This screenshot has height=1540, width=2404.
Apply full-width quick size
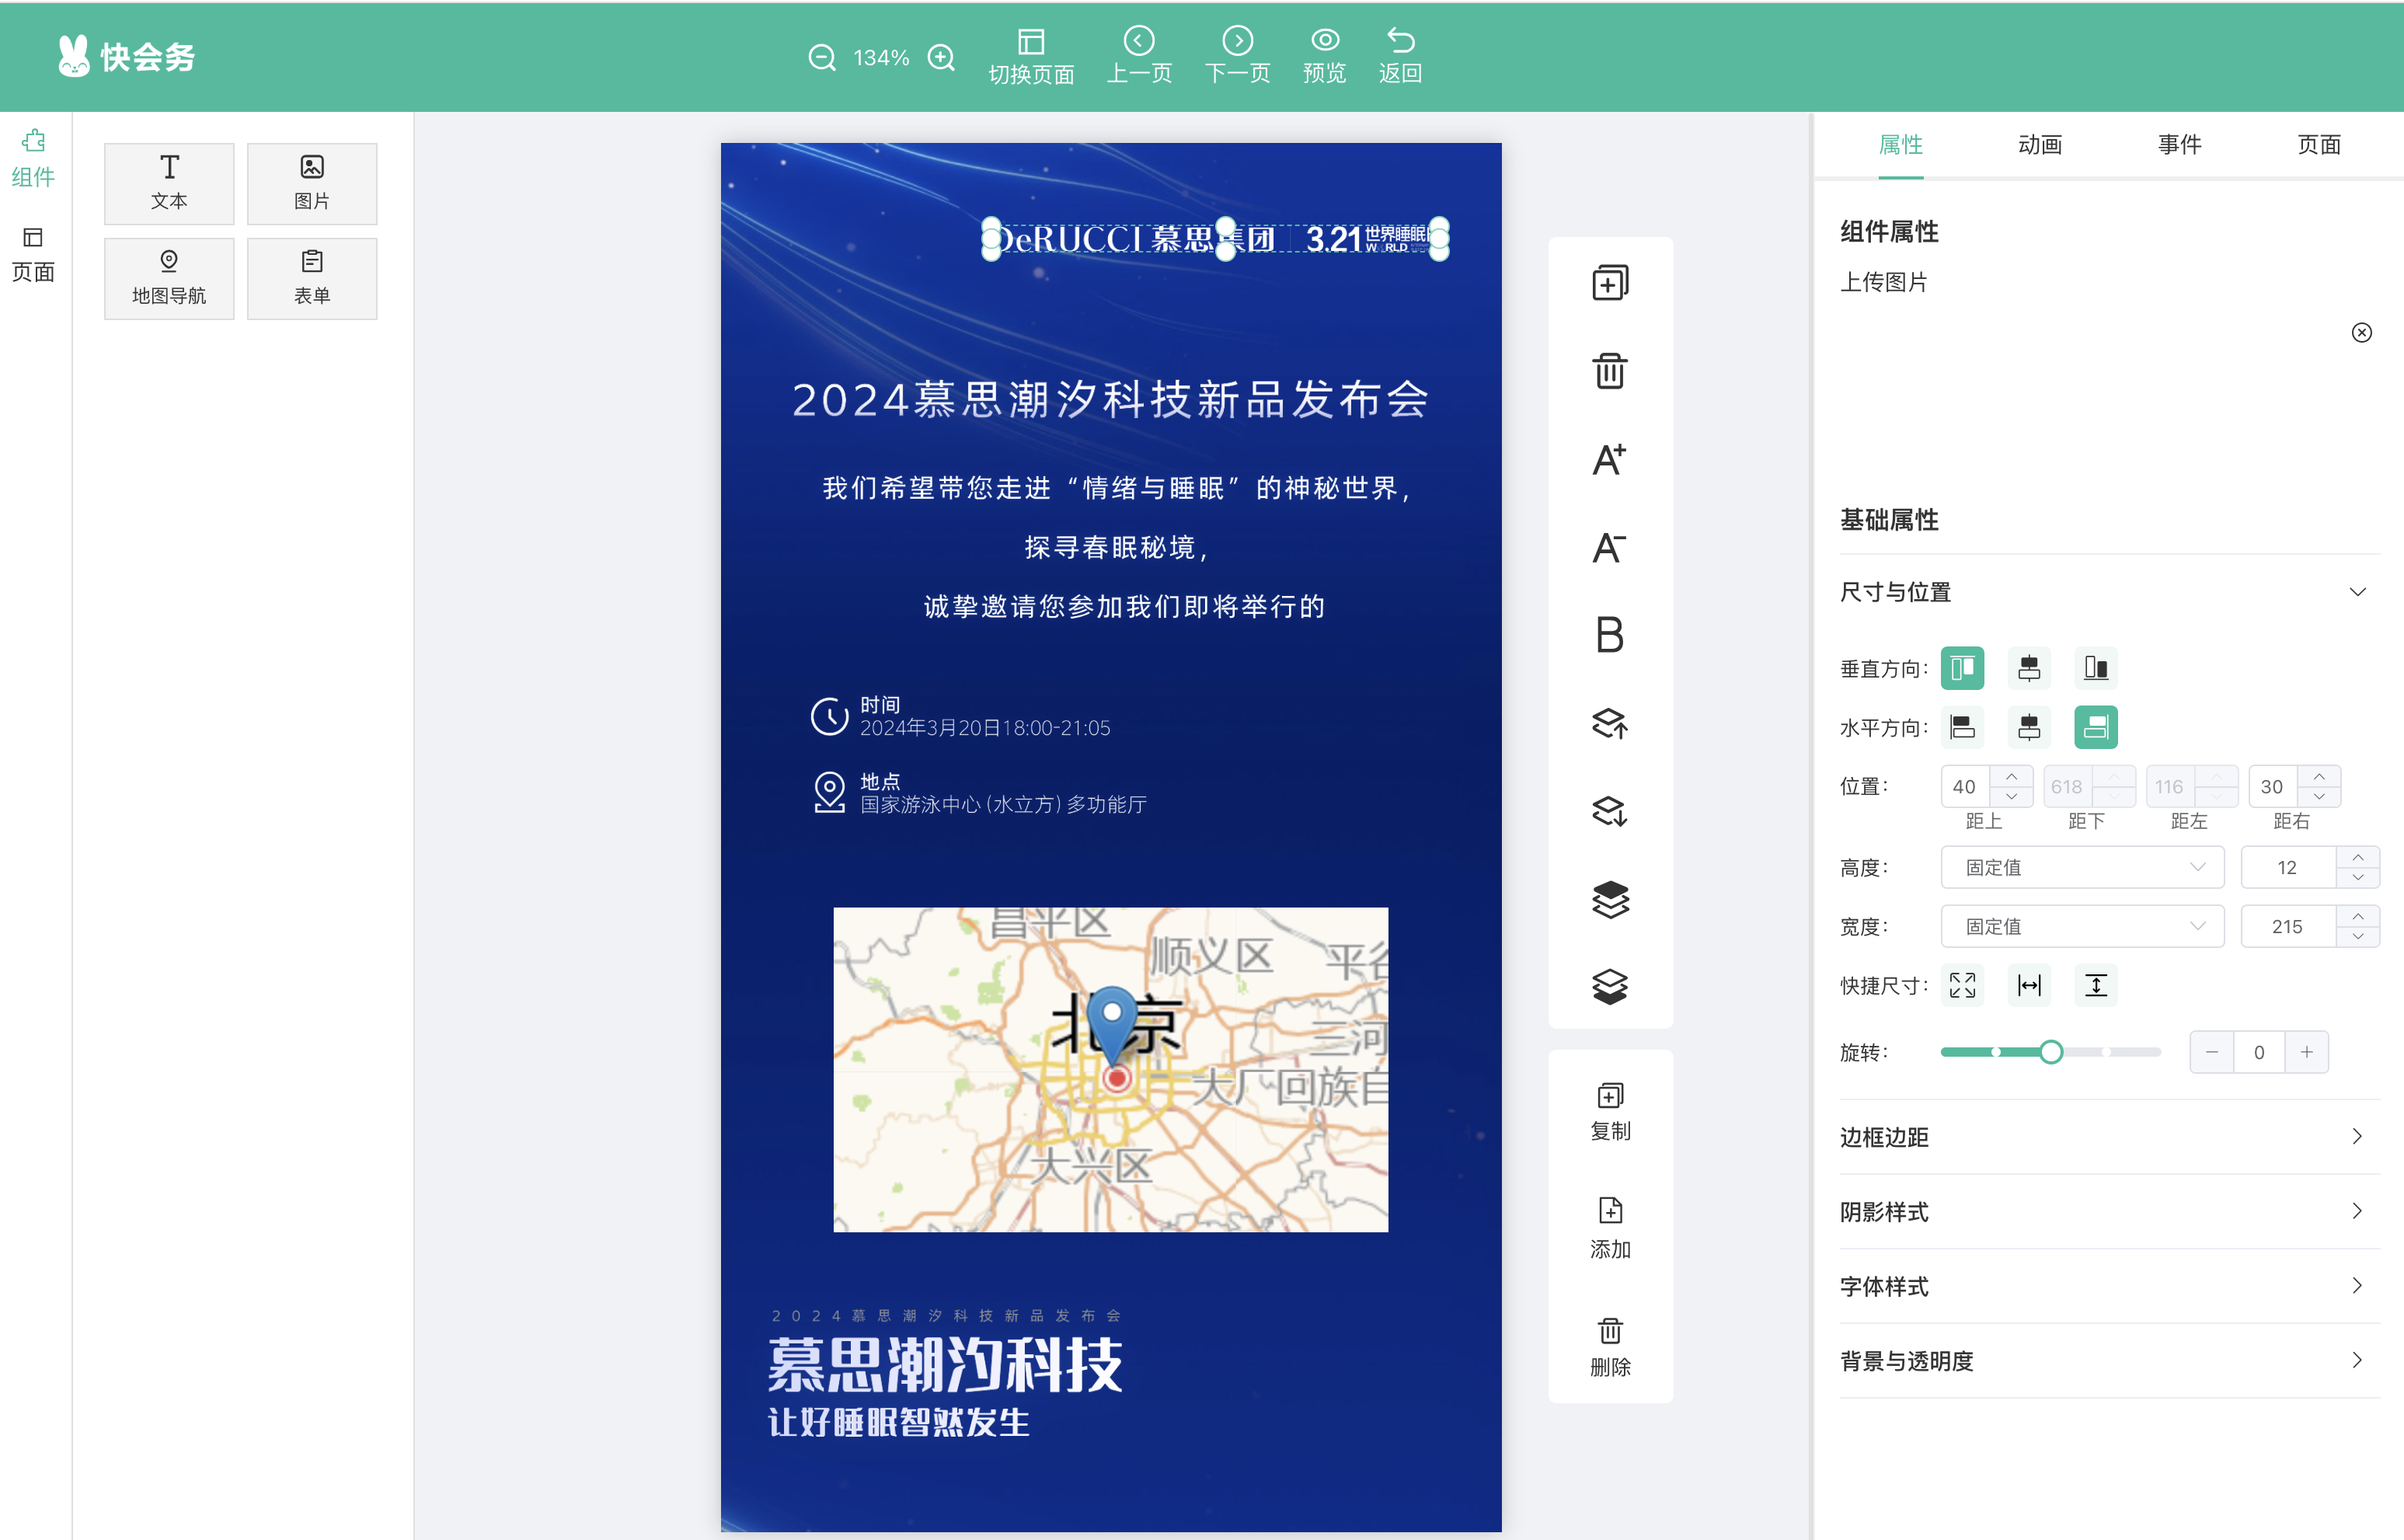pyautogui.click(x=2029, y=985)
